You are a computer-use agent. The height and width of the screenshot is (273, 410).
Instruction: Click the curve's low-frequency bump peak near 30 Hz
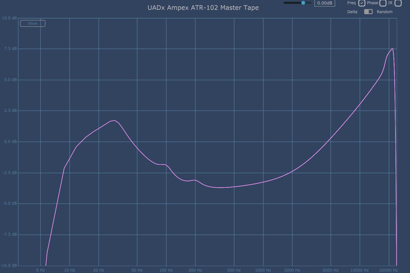click(x=114, y=121)
